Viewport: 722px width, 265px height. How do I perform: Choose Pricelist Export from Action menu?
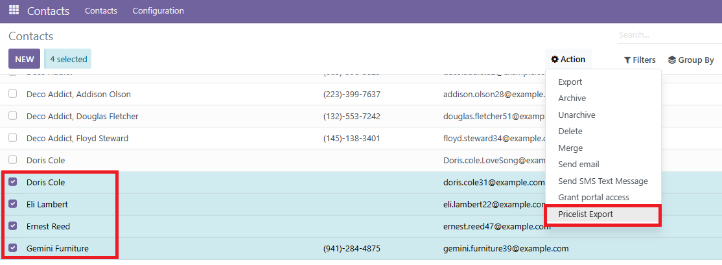[585, 214]
